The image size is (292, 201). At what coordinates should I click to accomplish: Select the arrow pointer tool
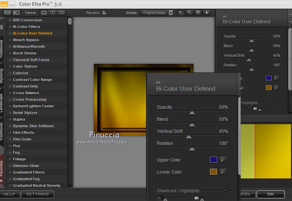(x=181, y=12)
